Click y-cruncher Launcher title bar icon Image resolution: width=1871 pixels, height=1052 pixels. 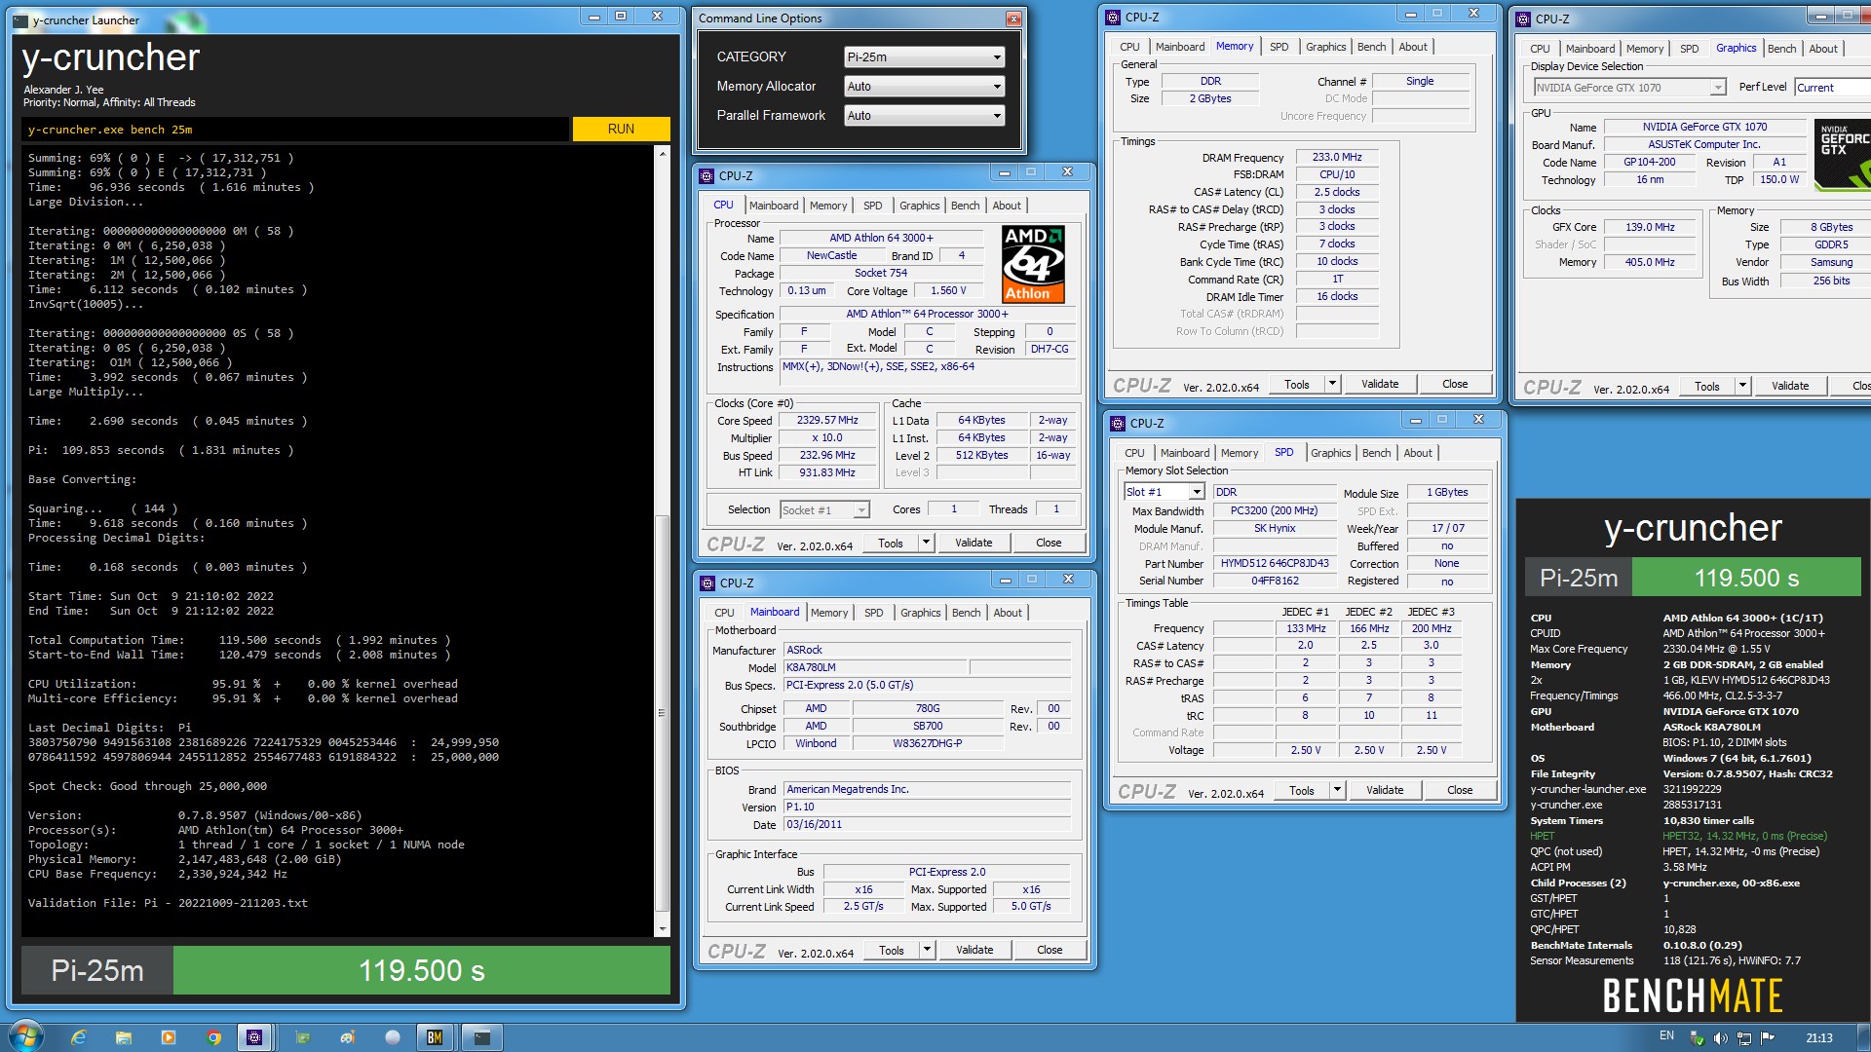(22, 20)
